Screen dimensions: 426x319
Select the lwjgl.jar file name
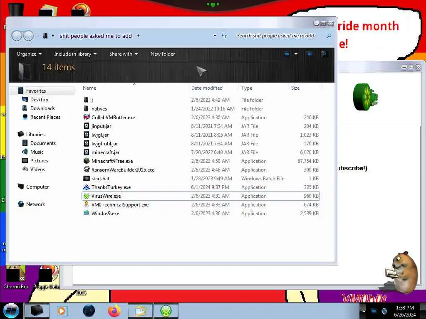(100, 135)
